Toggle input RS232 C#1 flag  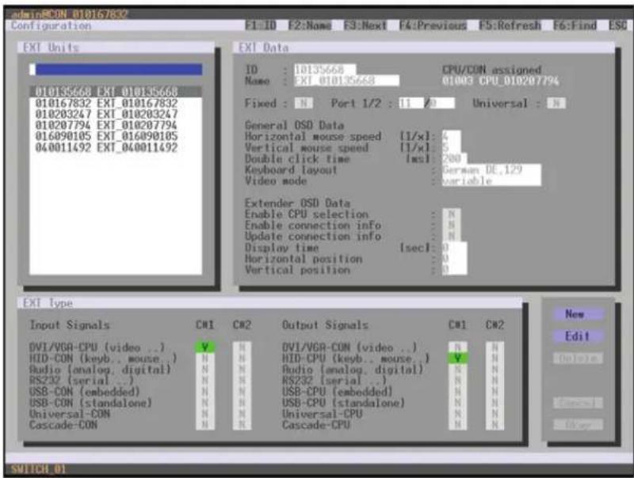tap(205, 381)
